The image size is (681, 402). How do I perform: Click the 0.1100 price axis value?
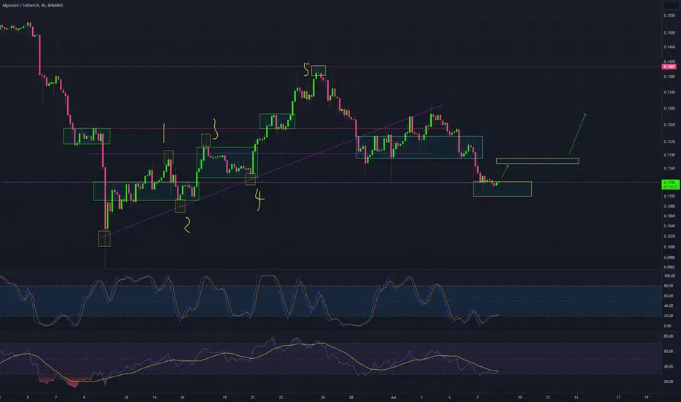pyautogui.click(x=669, y=197)
